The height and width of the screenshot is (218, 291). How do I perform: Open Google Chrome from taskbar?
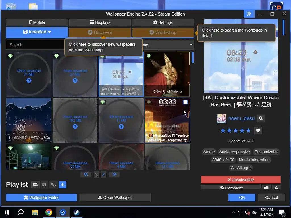pos(49,212)
